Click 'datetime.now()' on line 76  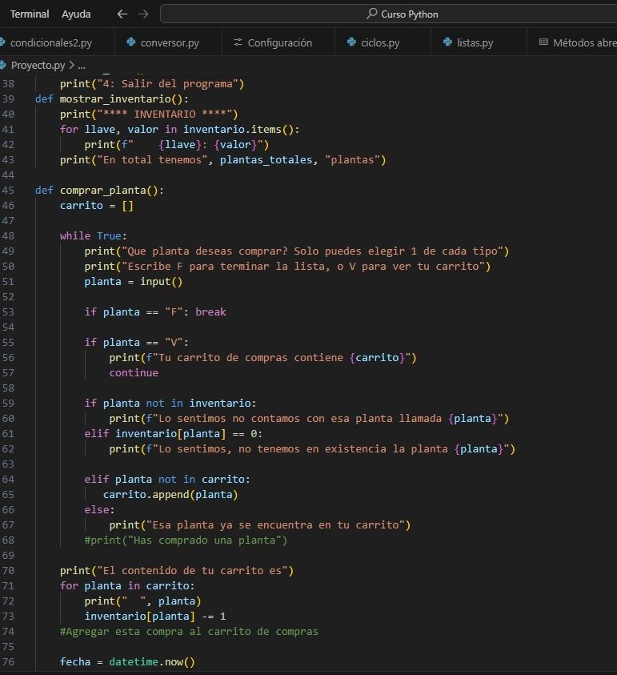152,662
